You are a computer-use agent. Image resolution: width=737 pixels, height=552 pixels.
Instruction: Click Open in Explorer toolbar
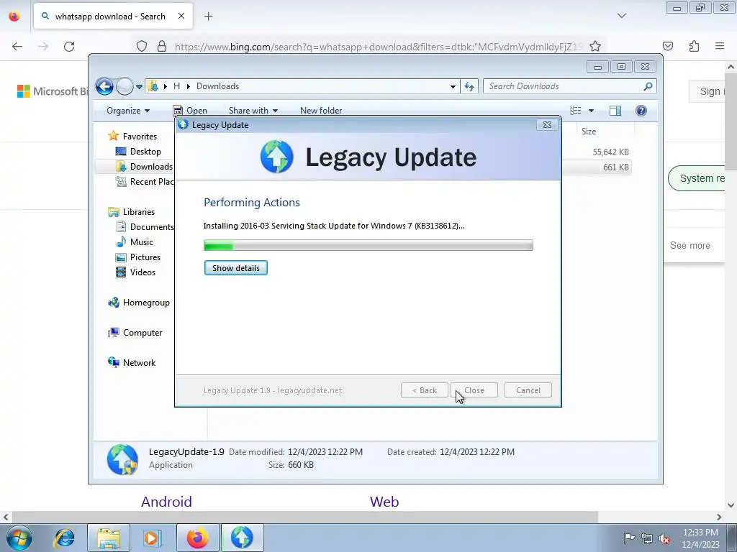pos(190,111)
